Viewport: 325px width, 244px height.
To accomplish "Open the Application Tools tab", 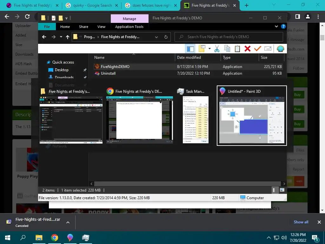I will pyautogui.click(x=129, y=27).
